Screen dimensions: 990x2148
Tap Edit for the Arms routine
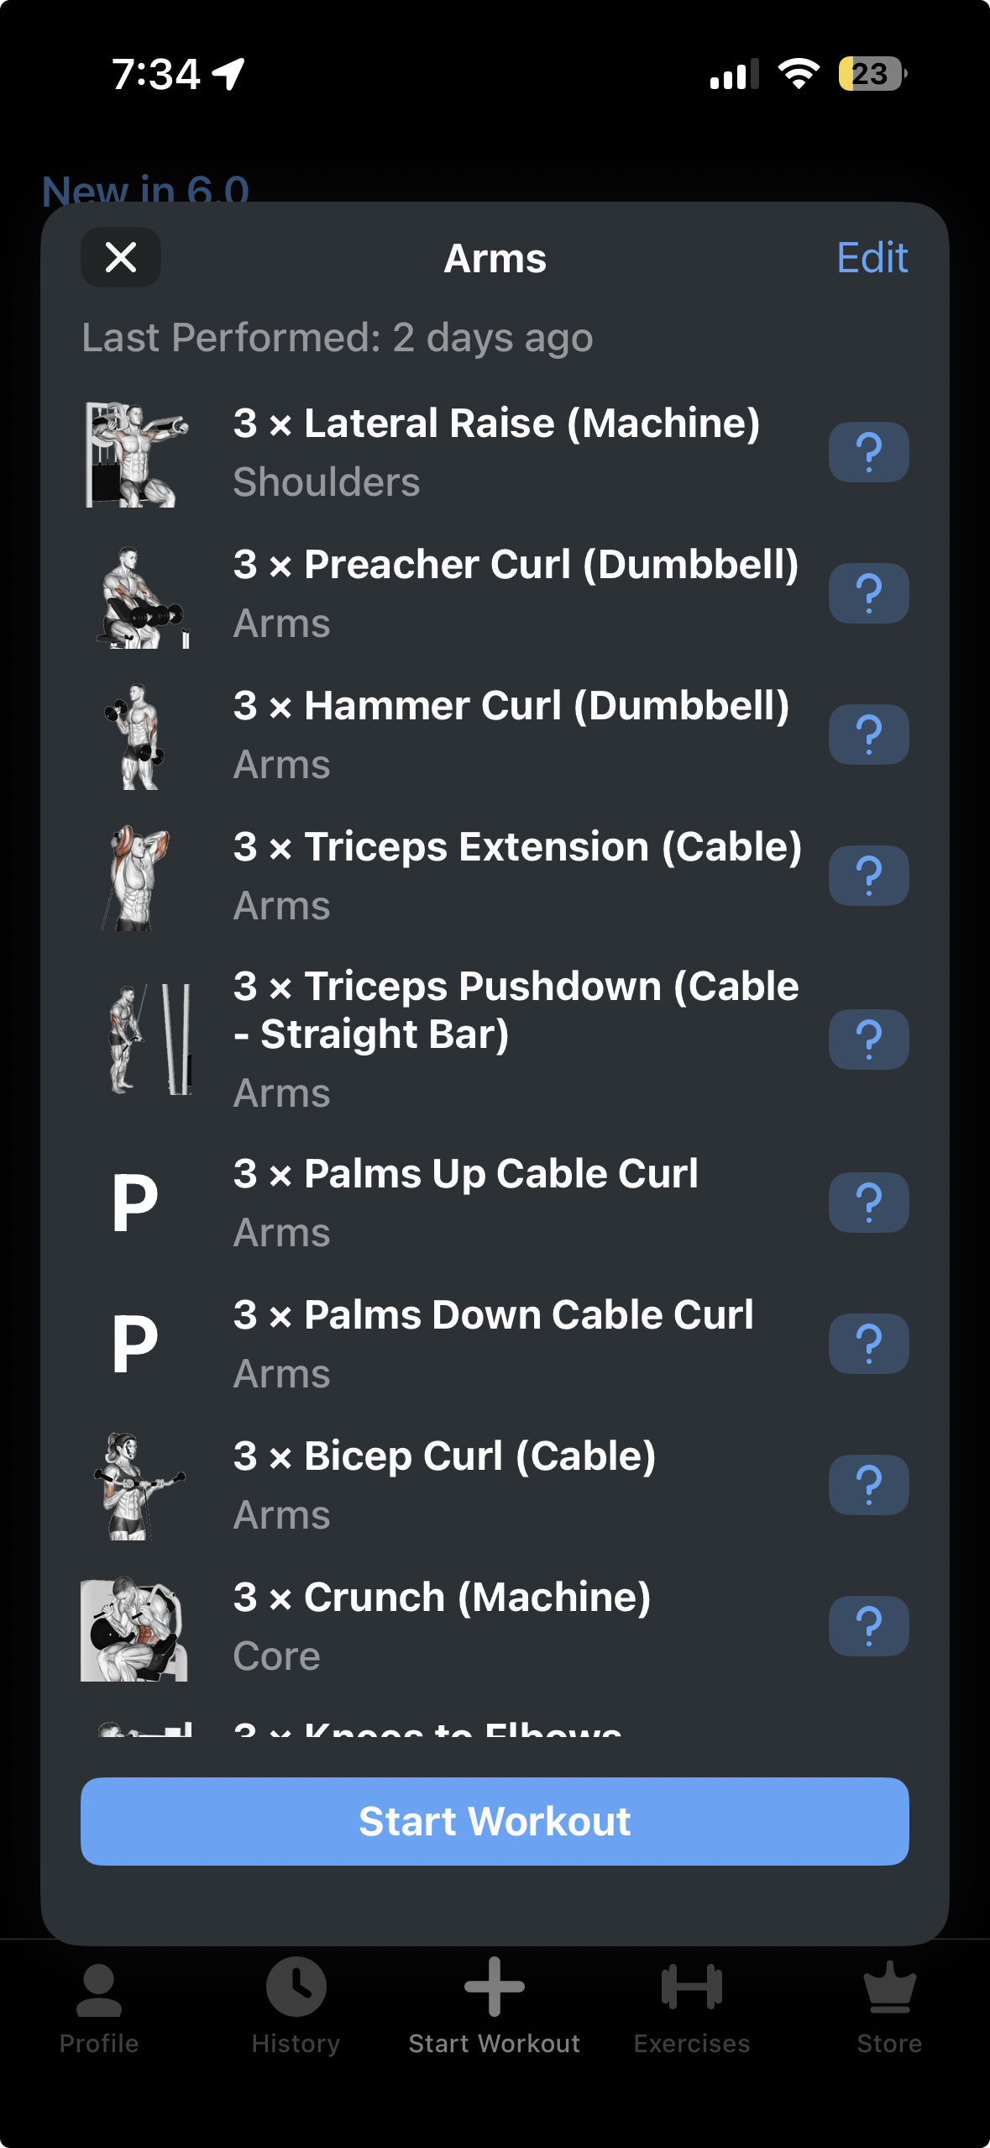coord(872,258)
